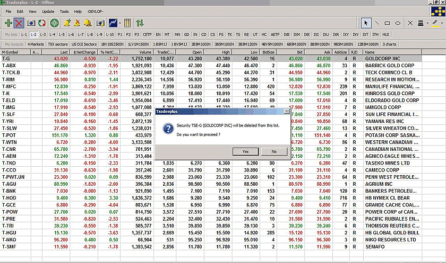Open the US DJI Sectors layout
Screen dimensions: 446x263
[x=84, y=44]
